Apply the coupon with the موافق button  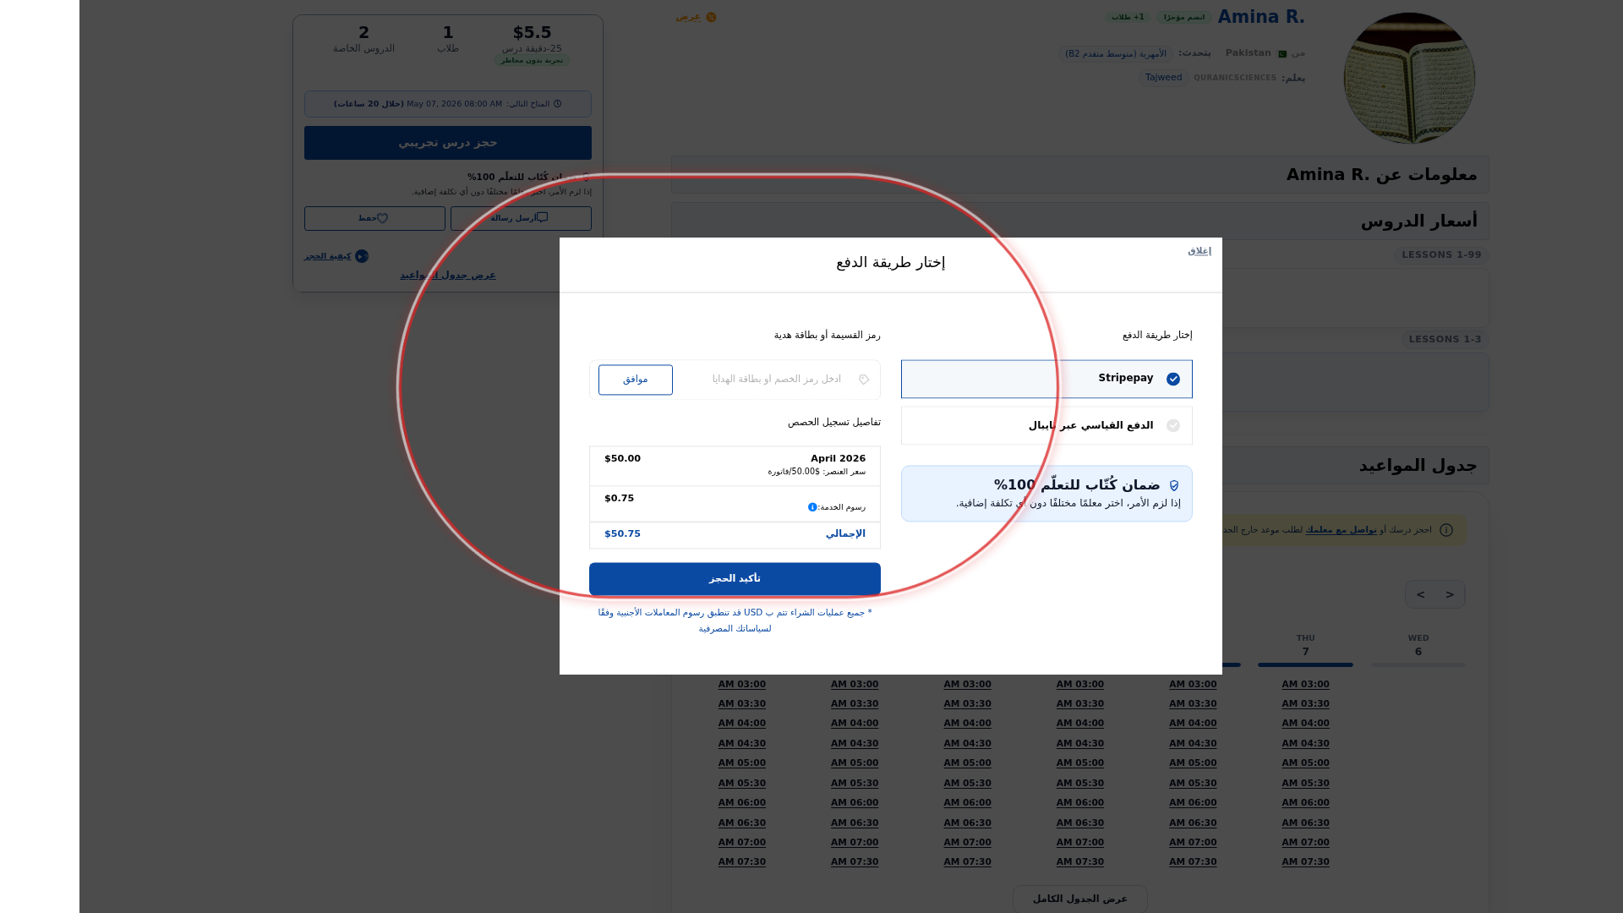[636, 380]
